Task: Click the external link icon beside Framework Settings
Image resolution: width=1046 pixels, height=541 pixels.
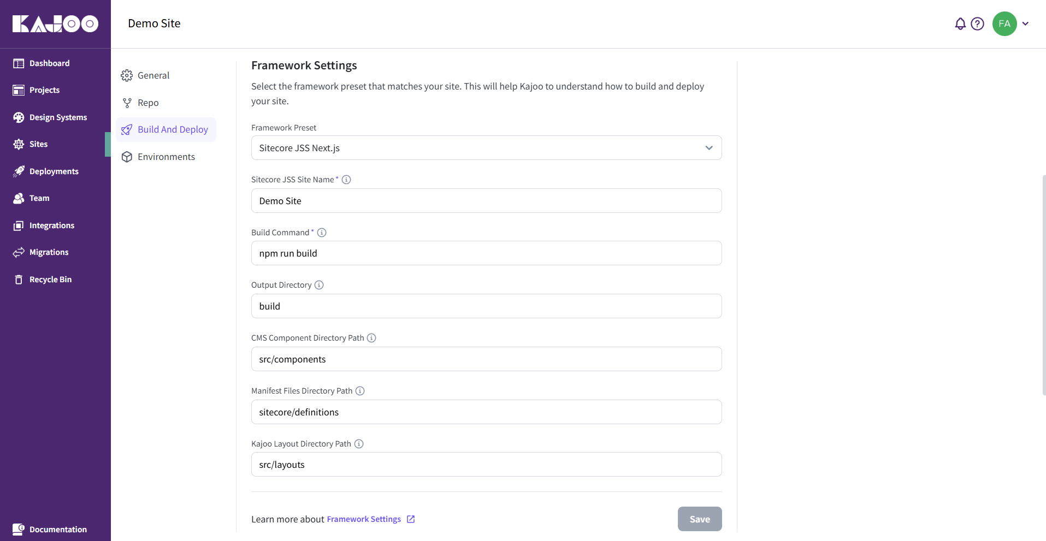Action: (x=411, y=519)
